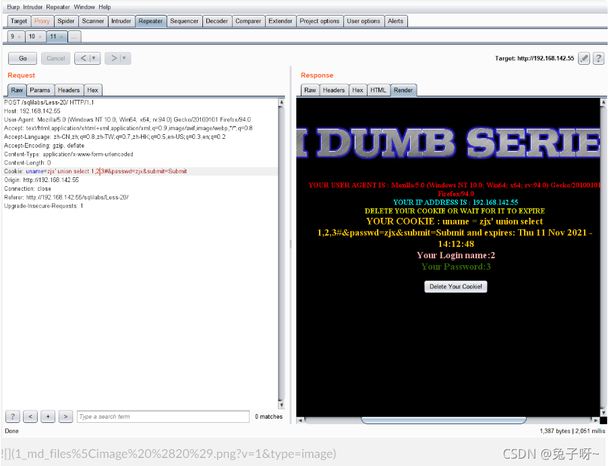Screen dimensions: 609x466
Task: Select Repeater tab 11
Action: (x=53, y=36)
